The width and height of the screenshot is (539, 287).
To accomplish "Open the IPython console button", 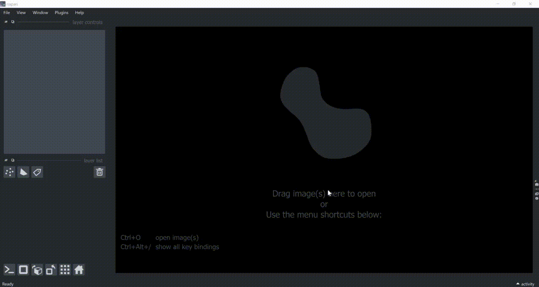I will pos(9,270).
